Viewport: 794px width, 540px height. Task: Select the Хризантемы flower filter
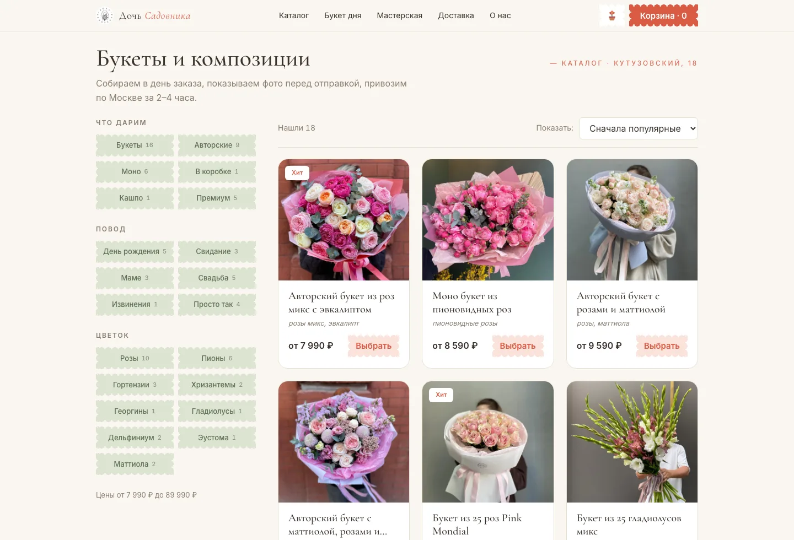click(x=217, y=385)
